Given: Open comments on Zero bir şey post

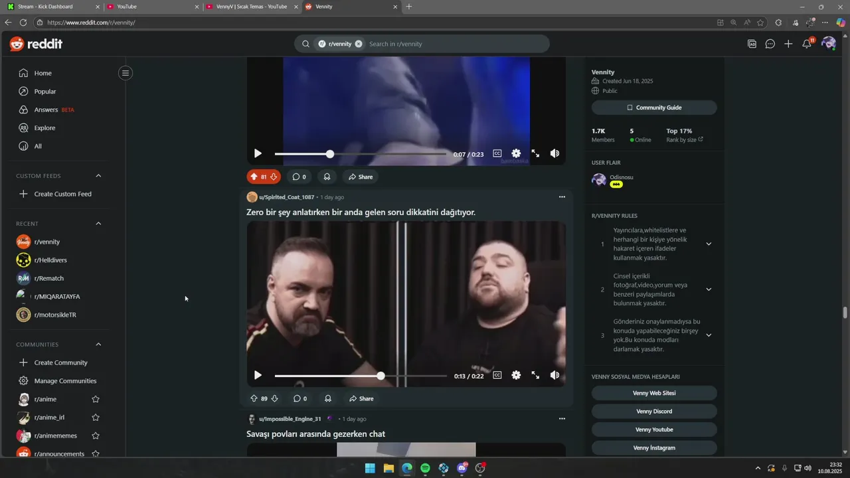Looking at the screenshot, I should tap(299, 398).
